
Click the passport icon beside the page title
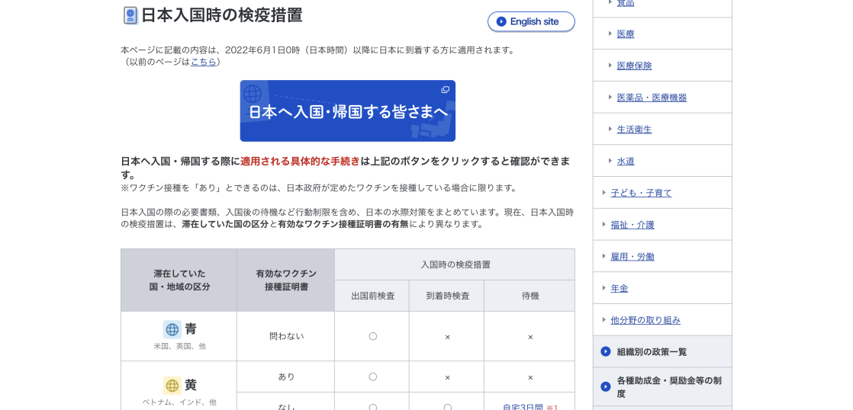point(130,15)
